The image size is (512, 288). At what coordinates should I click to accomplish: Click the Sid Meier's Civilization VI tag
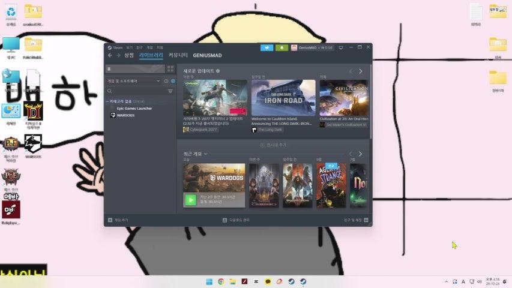[344, 125]
